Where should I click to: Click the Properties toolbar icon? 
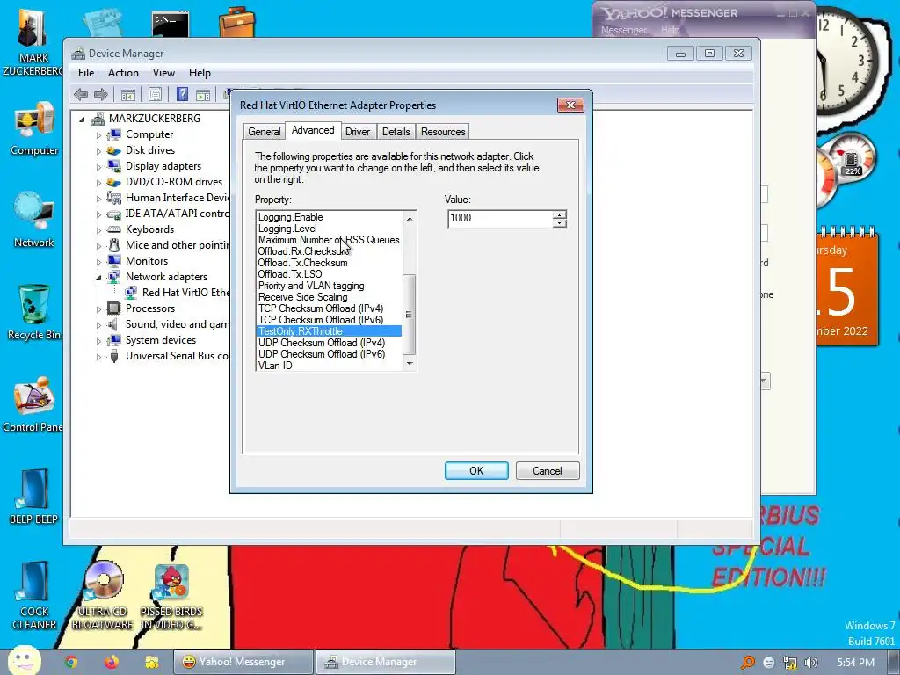click(155, 95)
